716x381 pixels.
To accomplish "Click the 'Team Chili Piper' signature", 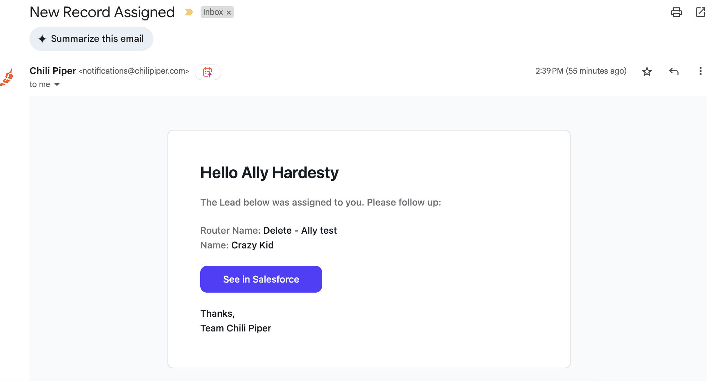I will click(236, 328).
